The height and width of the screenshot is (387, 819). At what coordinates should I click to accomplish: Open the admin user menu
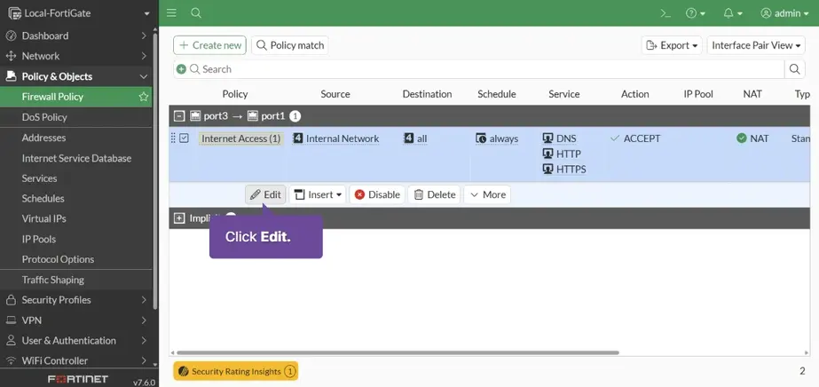[x=784, y=13]
